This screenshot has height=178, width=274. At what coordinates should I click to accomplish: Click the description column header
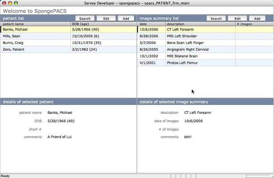pyautogui.click(x=200, y=24)
